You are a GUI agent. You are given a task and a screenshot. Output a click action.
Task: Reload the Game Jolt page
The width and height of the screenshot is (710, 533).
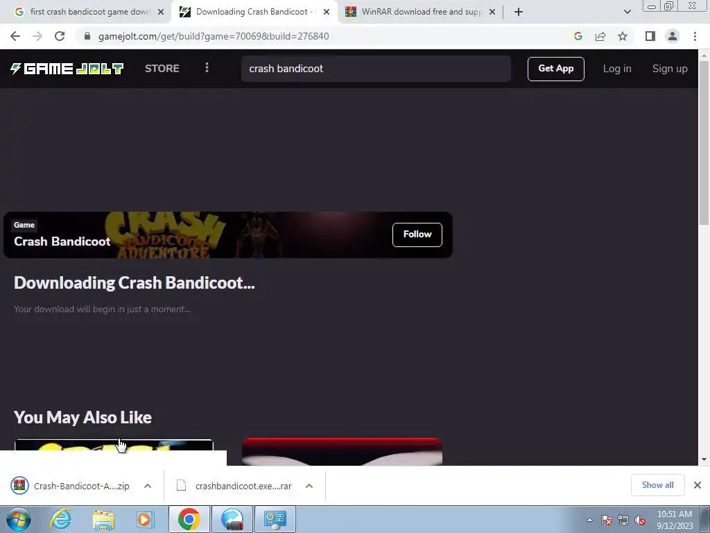point(60,36)
